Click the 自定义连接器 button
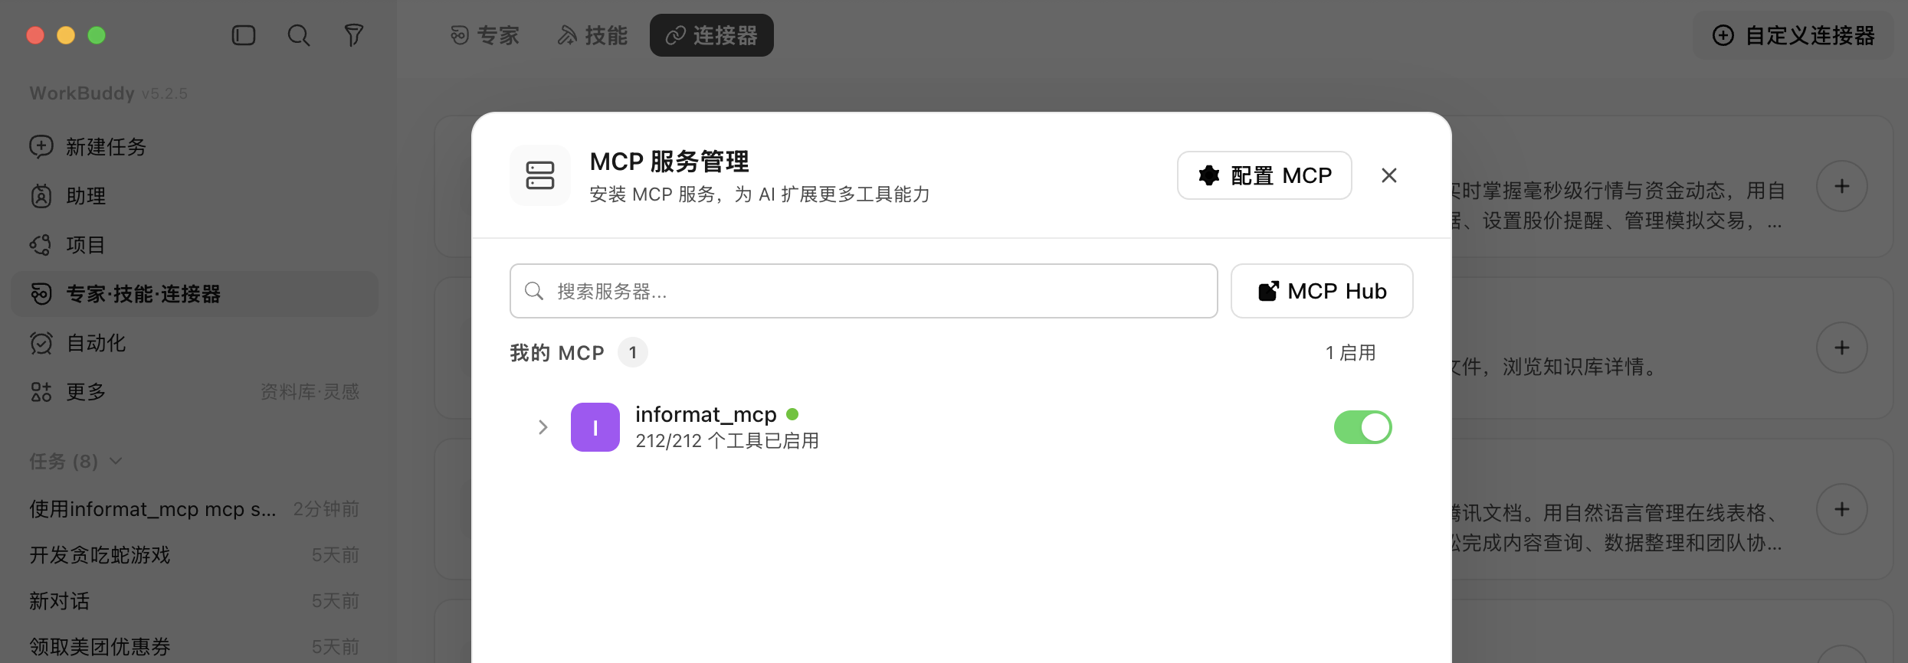This screenshot has width=1908, height=663. [1793, 35]
